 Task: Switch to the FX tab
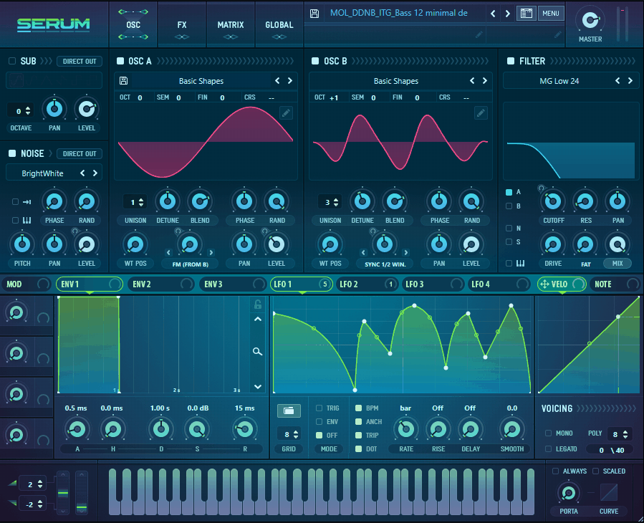tap(182, 24)
